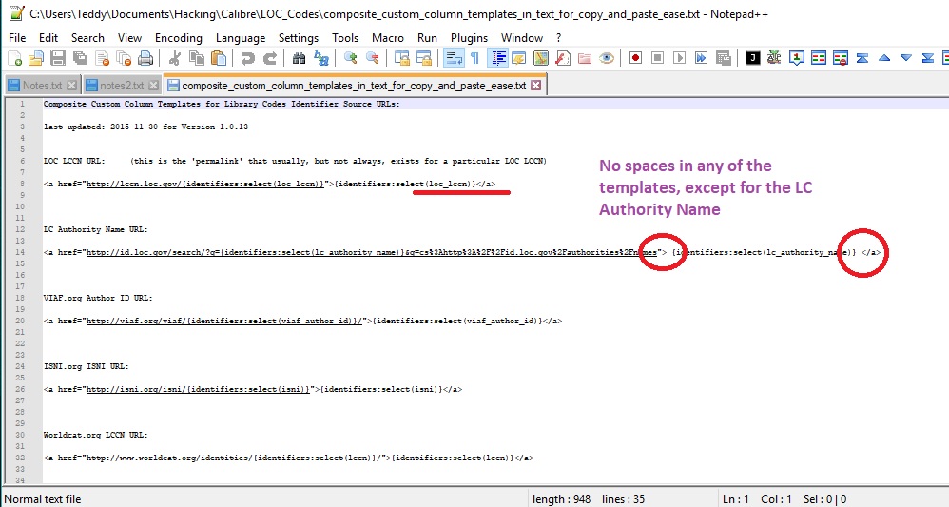Screen dimensions: 949x507
Task: Open the File menu
Action: (x=17, y=37)
